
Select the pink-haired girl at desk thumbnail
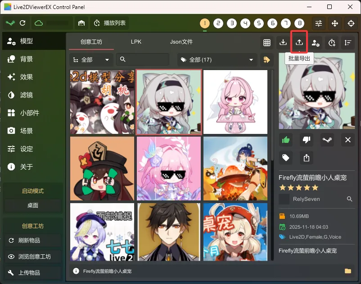pos(235,102)
